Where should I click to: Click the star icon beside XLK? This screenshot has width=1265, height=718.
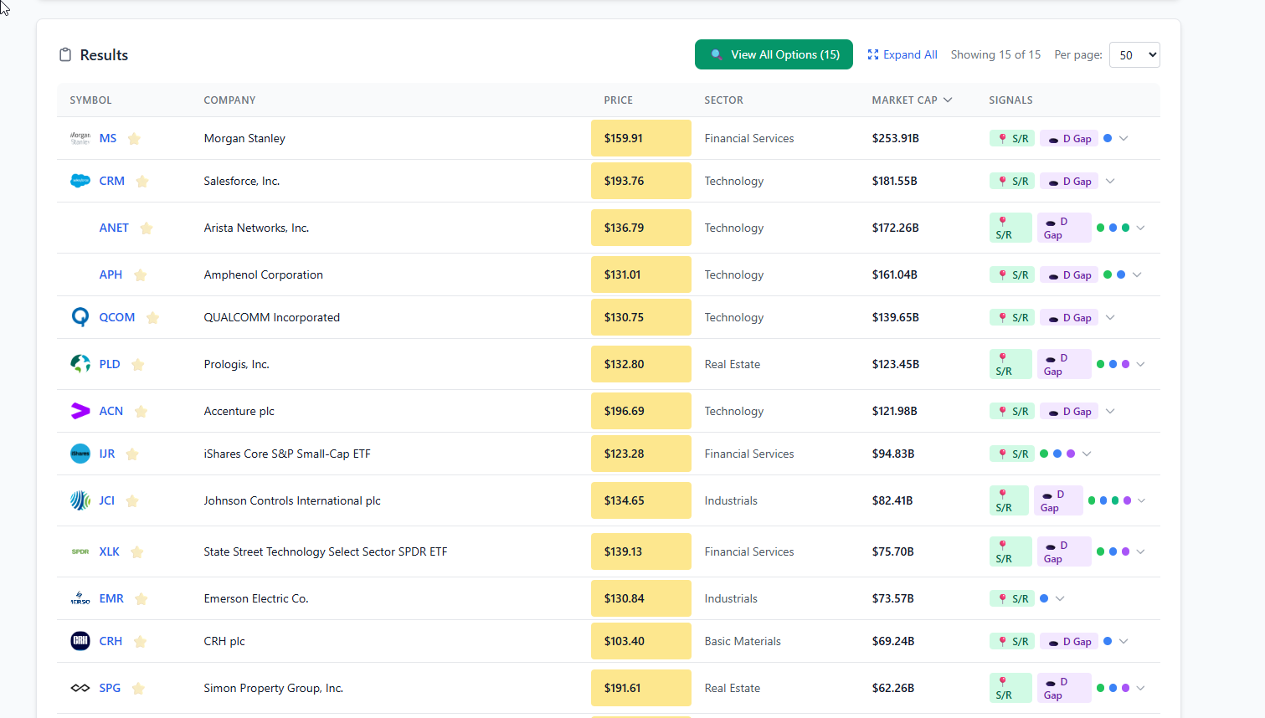click(137, 552)
